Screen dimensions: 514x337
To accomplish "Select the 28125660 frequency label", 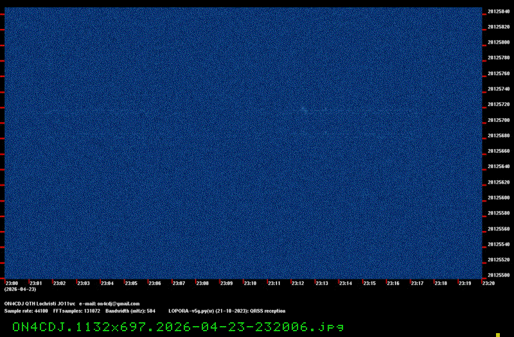I will pyautogui.click(x=499, y=151).
